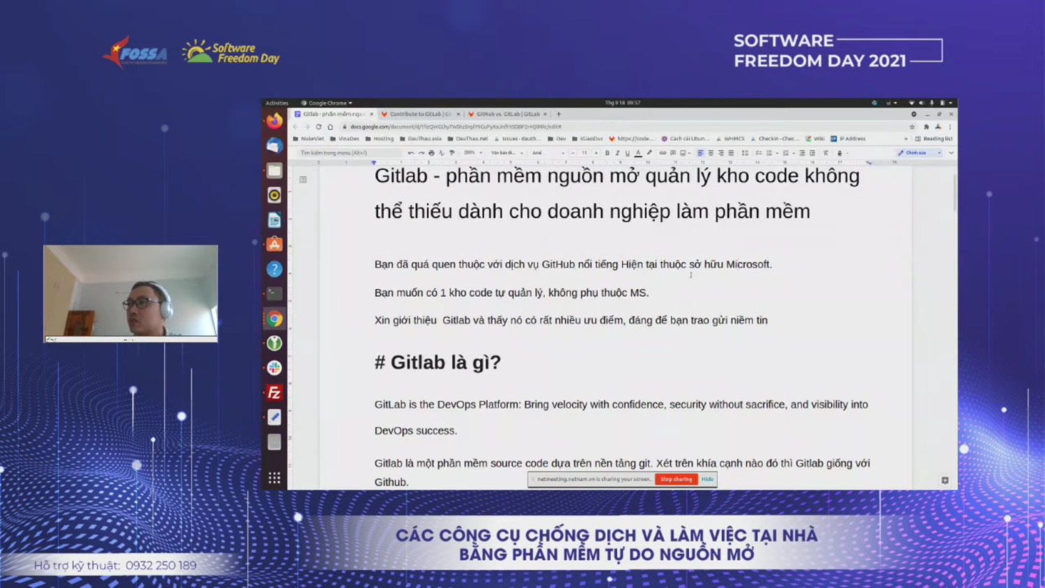Select the Gitlab - phần mềm document tab
Viewport: 1045px width, 588px height.
[334, 114]
